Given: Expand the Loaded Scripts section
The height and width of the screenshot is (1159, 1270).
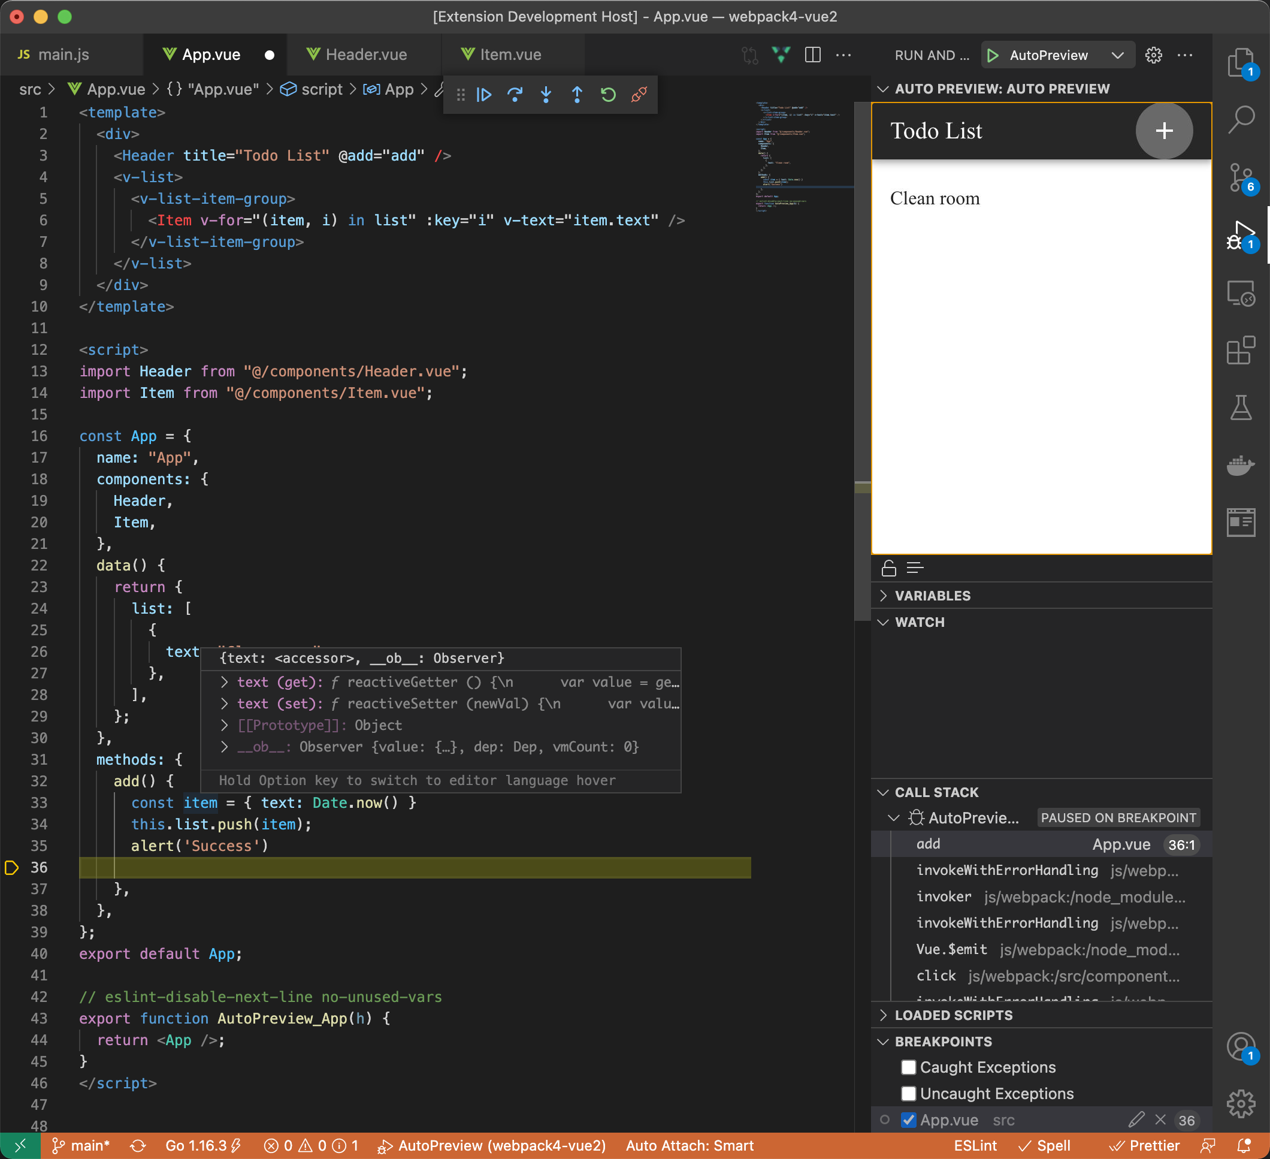Looking at the screenshot, I should [882, 1015].
